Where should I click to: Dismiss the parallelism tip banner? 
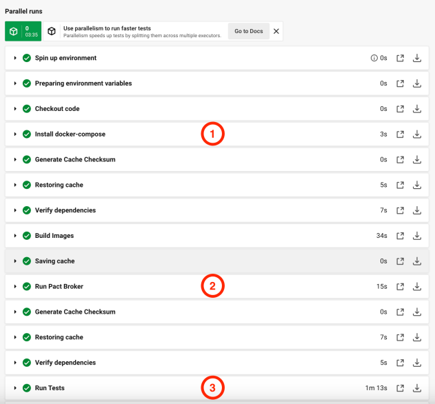coord(276,31)
